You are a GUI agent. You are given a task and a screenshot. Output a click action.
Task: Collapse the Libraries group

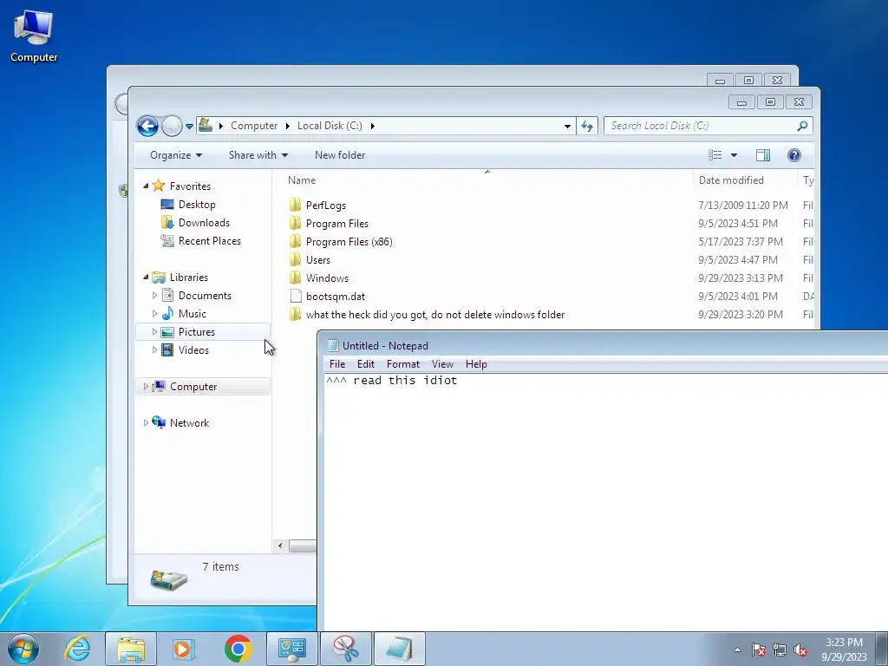coord(146,277)
